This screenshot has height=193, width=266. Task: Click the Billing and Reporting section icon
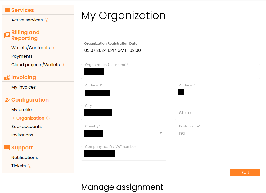7,35
